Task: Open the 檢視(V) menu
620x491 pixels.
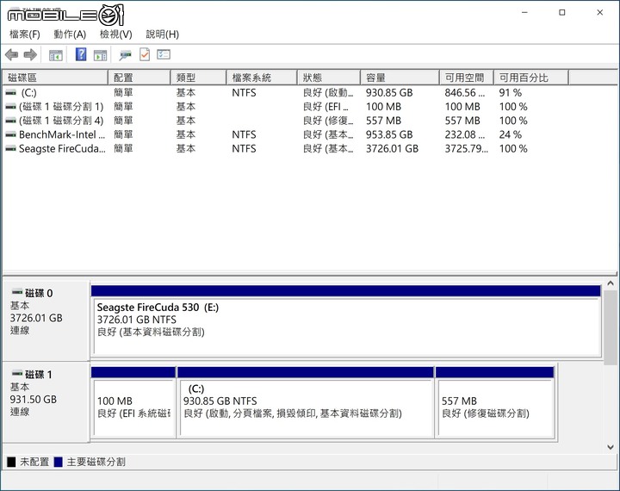Action: 116,34
